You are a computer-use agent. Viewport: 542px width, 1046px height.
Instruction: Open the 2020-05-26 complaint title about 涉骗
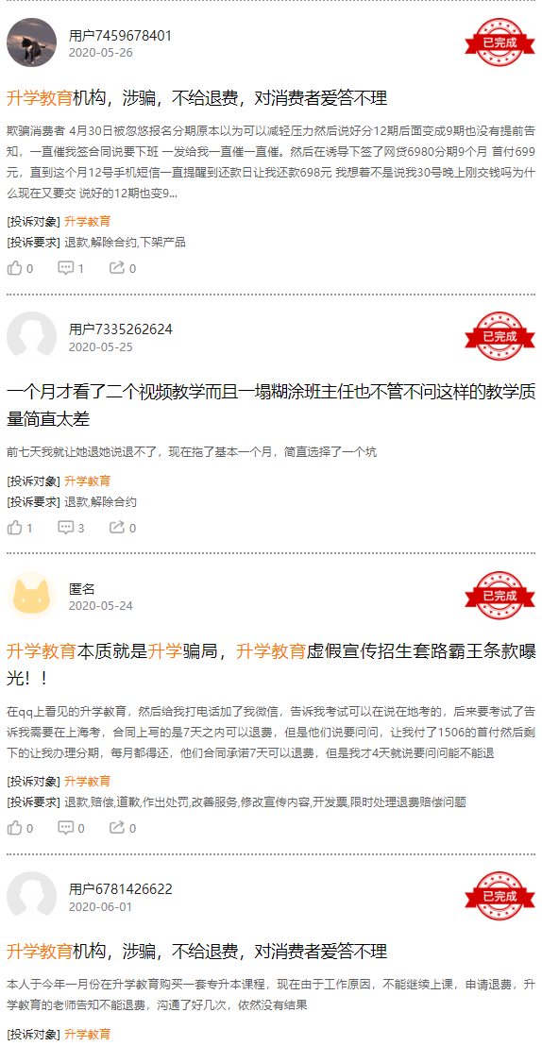tap(197, 98)
